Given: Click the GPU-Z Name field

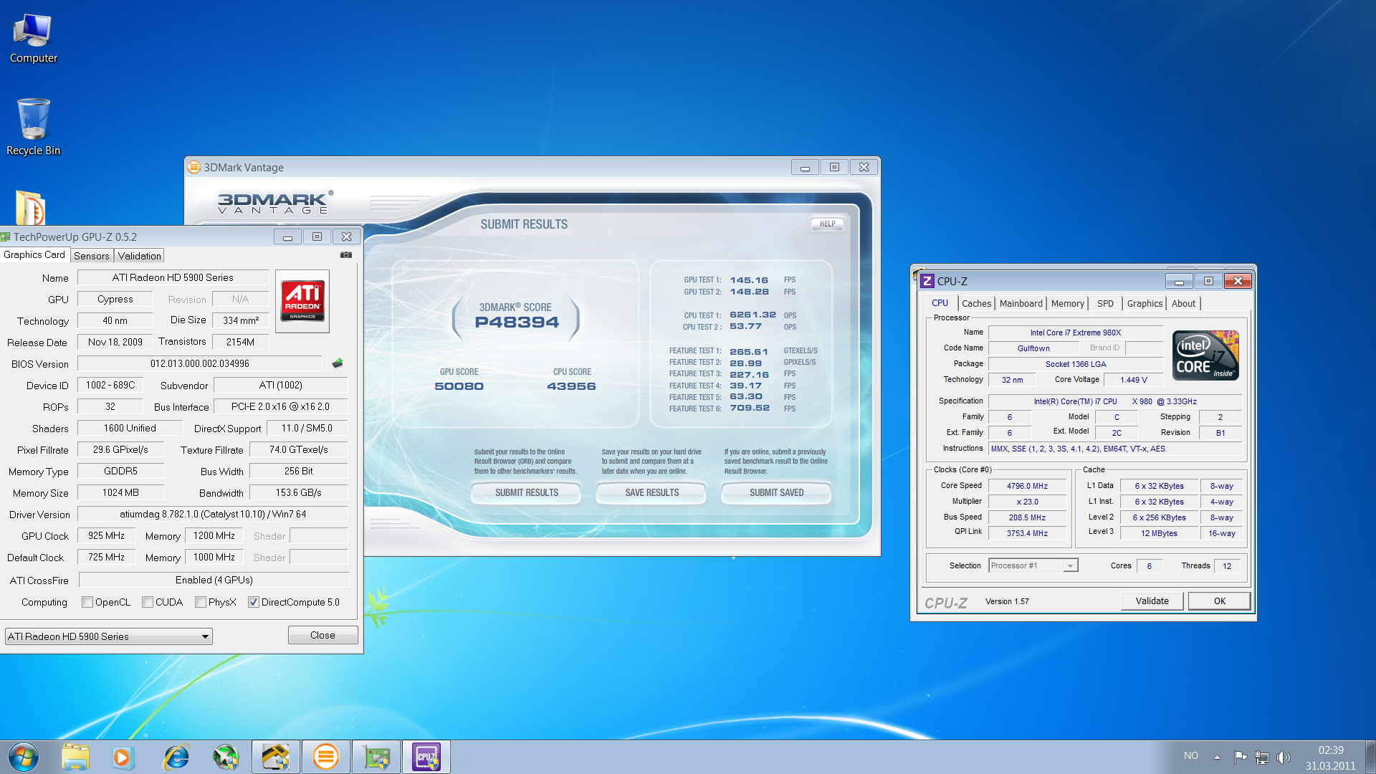Looking at the screenshot, I should tap(173, 277).
